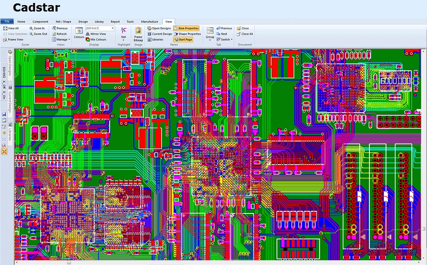Viewport: 427px width, 265px height.
Task: Click the View All zoom icon
Action: click(5, 28)
